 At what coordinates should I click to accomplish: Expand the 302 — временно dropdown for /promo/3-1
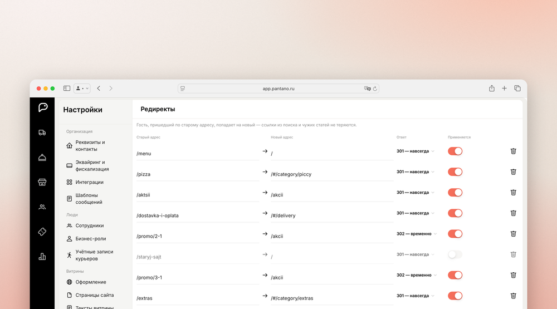pos(416,275)
